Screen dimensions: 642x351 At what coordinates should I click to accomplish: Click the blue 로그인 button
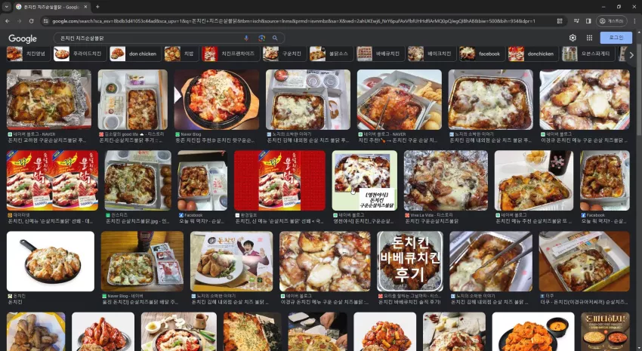point(616,38)
